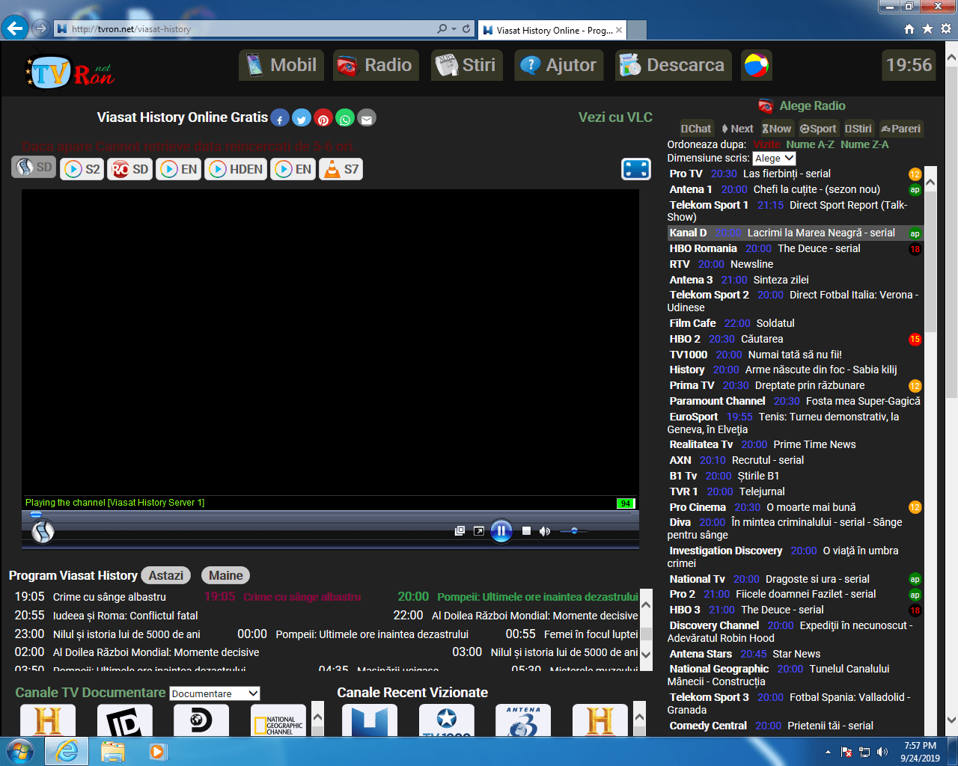Go to Stiri in the header

(466, 65)
